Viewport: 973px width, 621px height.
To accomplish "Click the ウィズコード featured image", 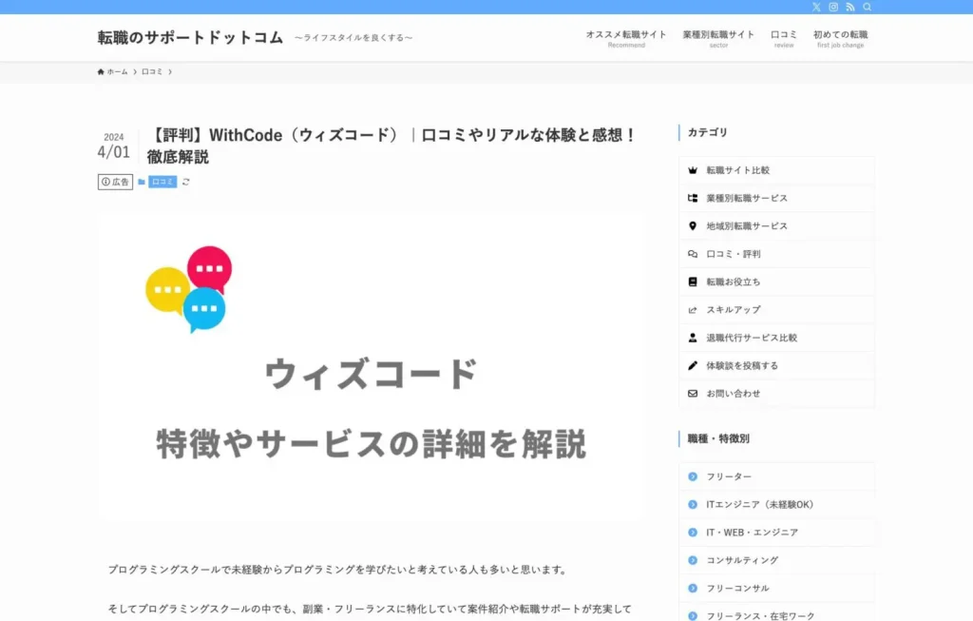I will 371,366.
